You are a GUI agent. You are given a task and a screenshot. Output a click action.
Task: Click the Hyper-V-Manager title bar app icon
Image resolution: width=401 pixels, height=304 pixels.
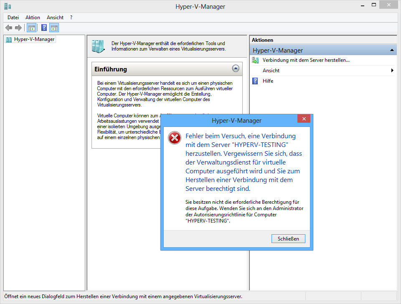click(8, 6)
